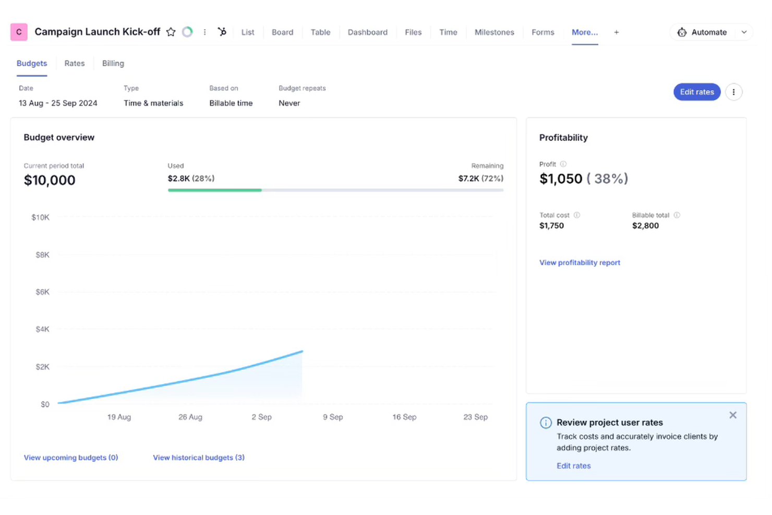Go to the Forms tab
This screenshot has width=772, height=515.
point(543,32)
